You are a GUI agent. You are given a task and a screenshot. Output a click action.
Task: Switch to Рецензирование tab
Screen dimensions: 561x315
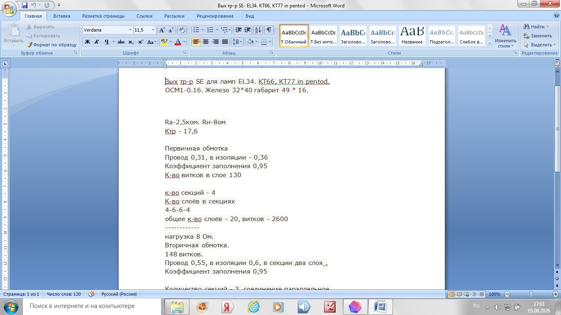click(215, 16)
